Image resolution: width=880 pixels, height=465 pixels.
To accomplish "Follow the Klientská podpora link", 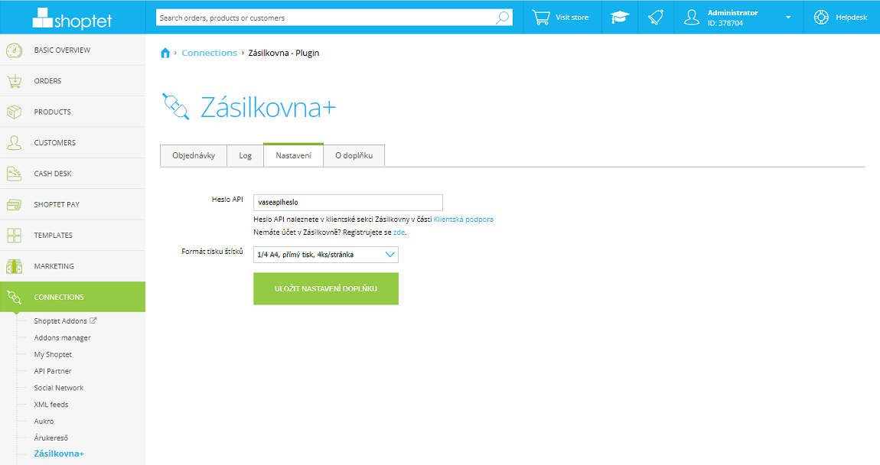I will [x=464, y=219].
